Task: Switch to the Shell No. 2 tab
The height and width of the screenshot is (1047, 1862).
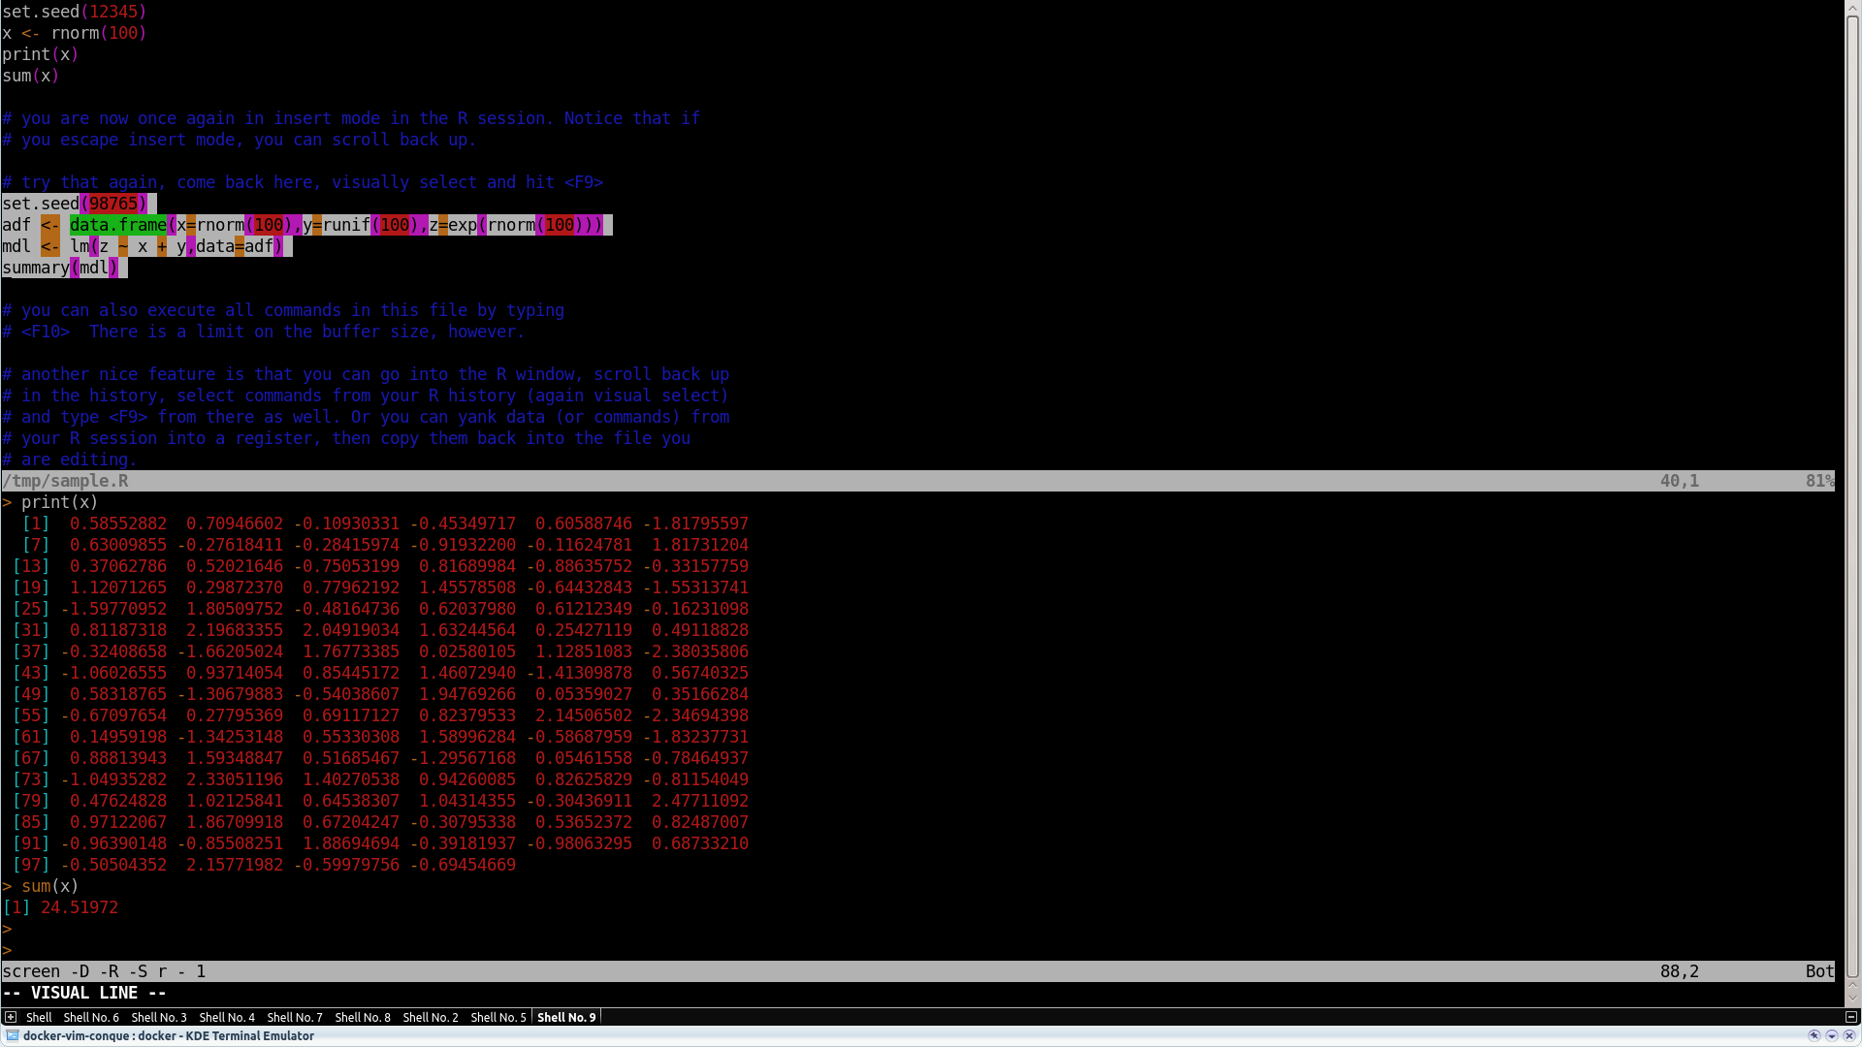Action: (x=431, y=1017)
